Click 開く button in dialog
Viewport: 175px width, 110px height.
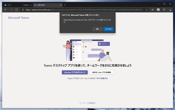(x=97, y=29)
